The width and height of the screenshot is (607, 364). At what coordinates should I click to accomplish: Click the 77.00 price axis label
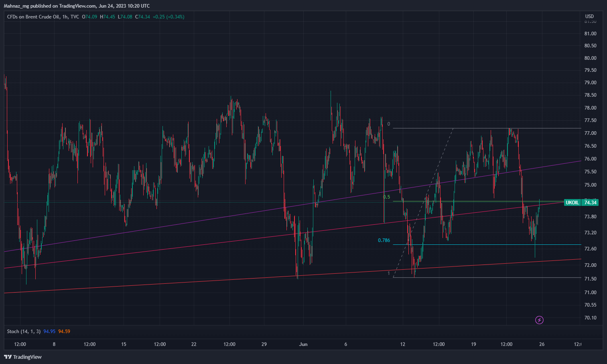pyautogui.click(x=590, y=133)
